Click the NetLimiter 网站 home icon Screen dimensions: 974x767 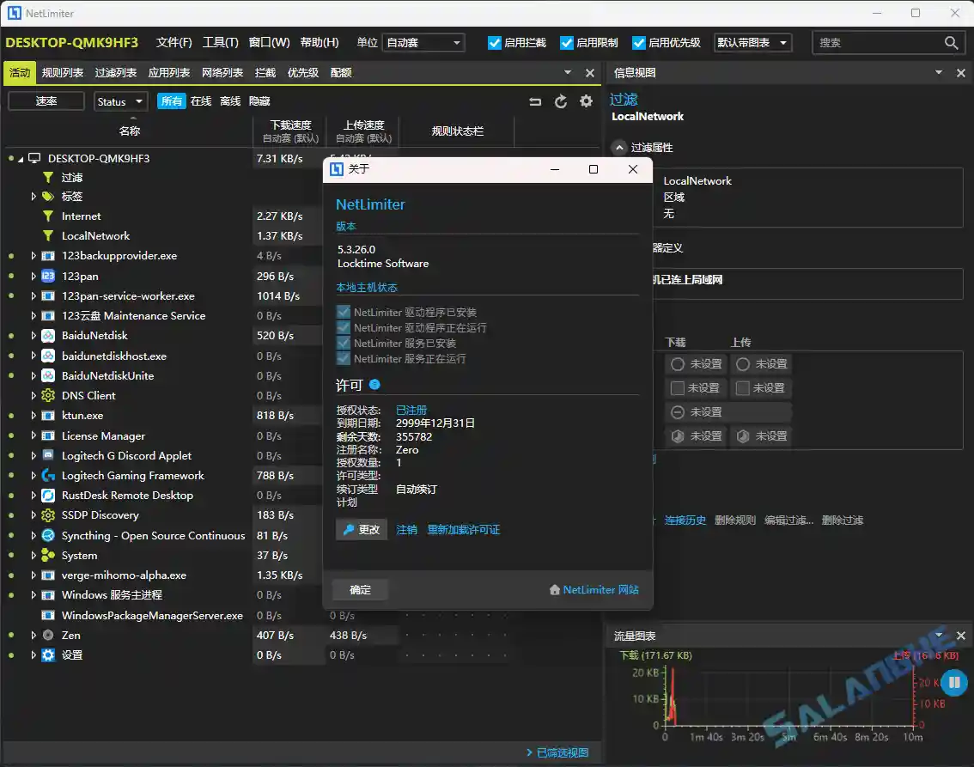556,589
